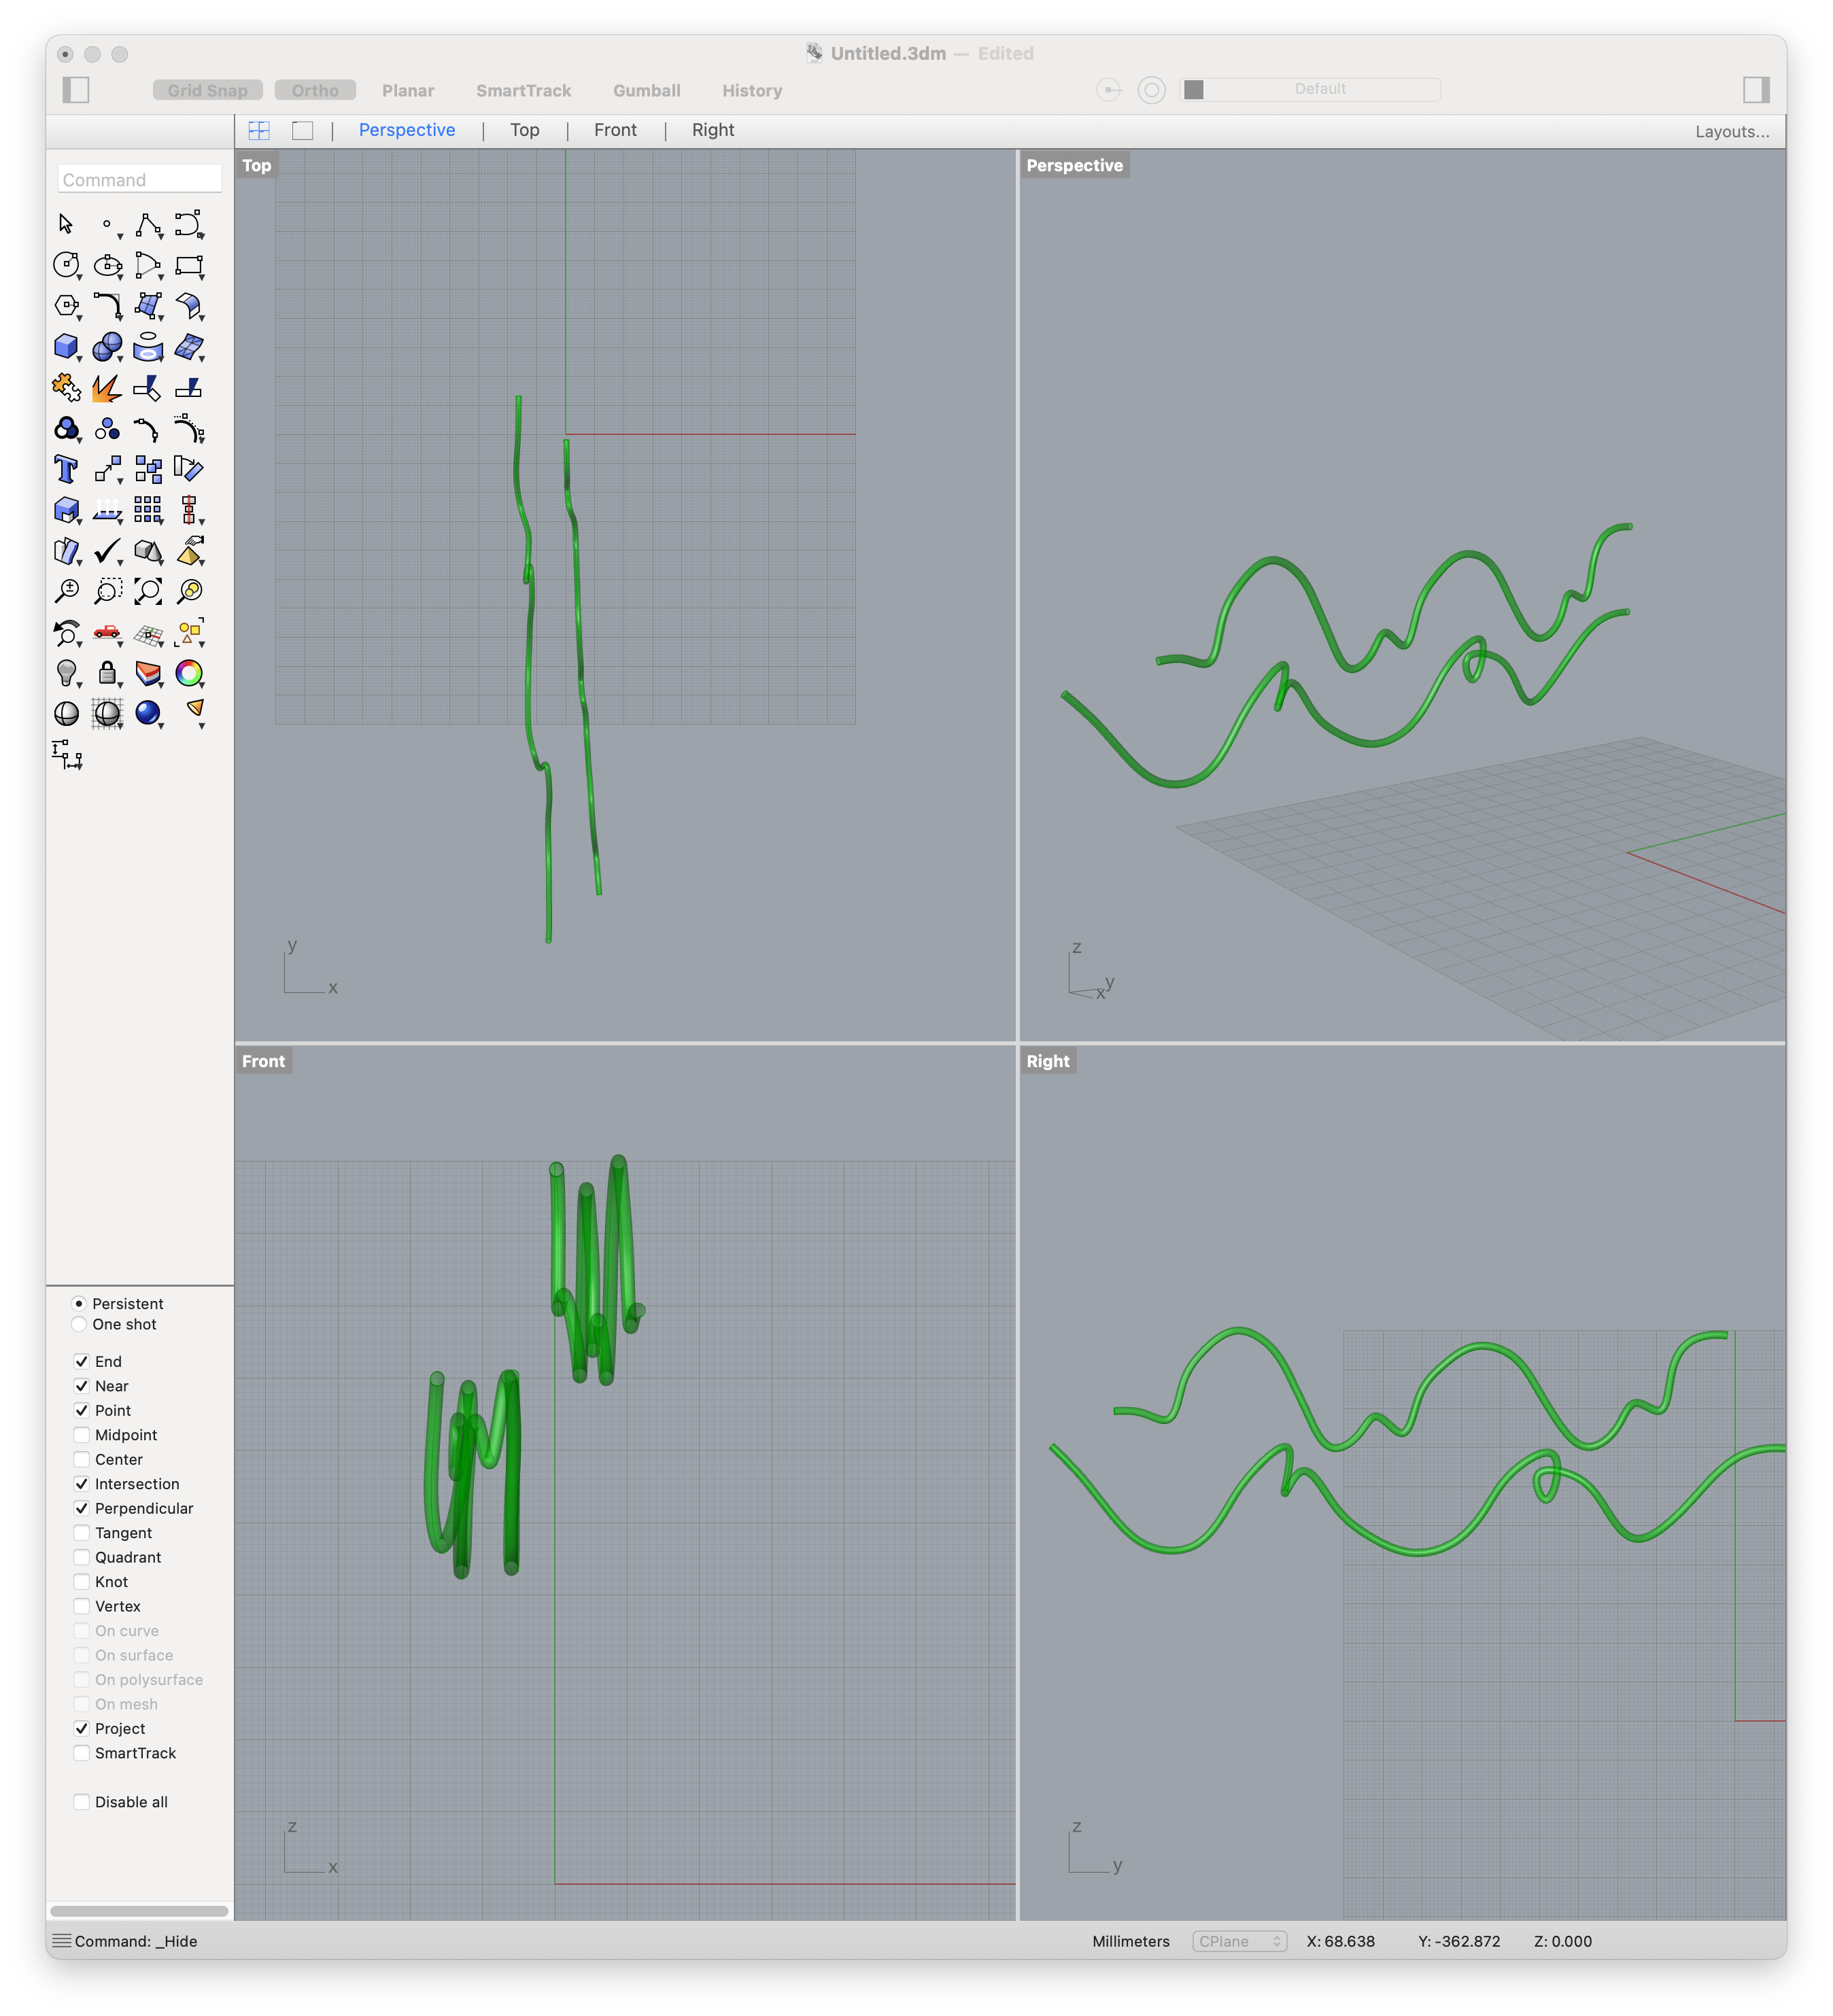Image resolution: width=1833 pixels, height=2016 pixels.
Task: Select the One shot radio button
Action: [78, 1324]
